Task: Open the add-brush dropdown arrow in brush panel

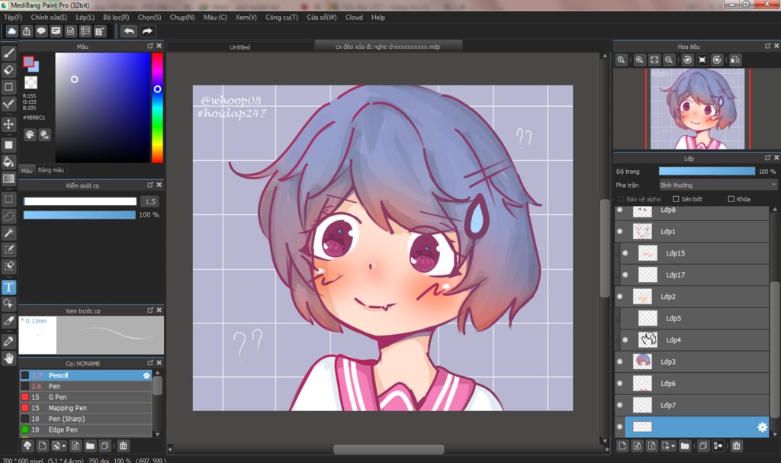Action: coord(64,446)
